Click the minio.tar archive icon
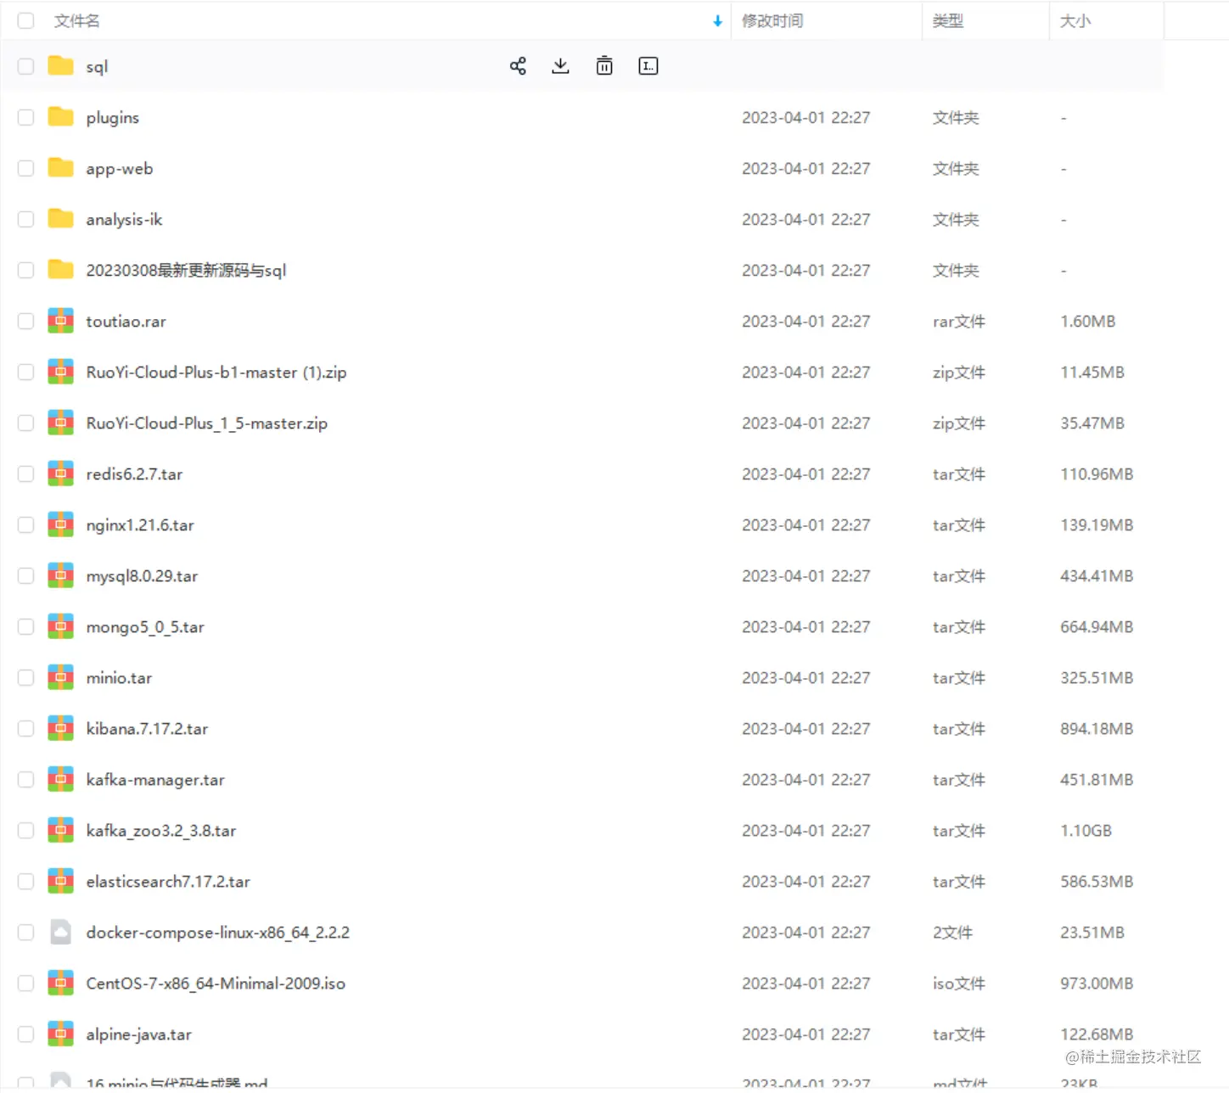The height and width of the screenshot is (1093, 1229). coord(60,677)
